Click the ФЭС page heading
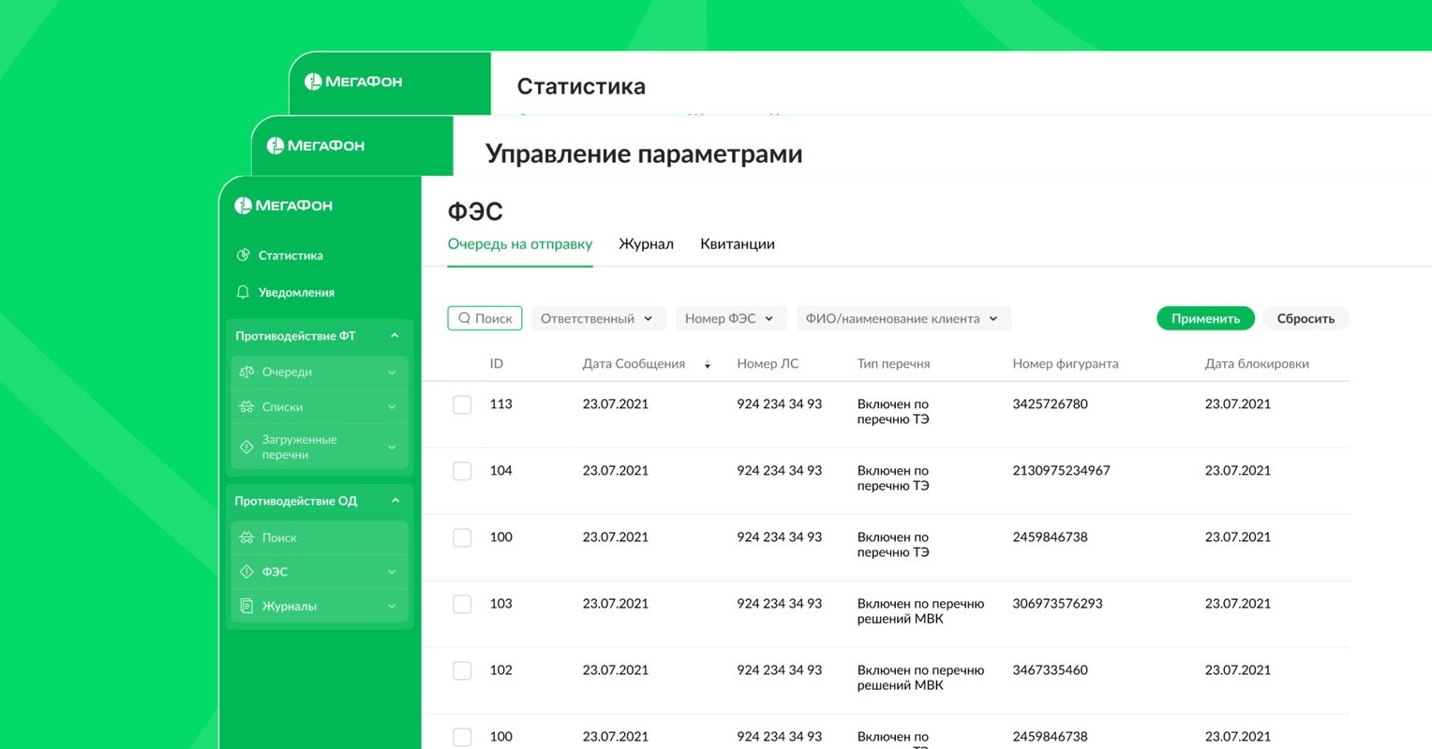Viewport: 1432px width, 749px height. tap(475, 212)
